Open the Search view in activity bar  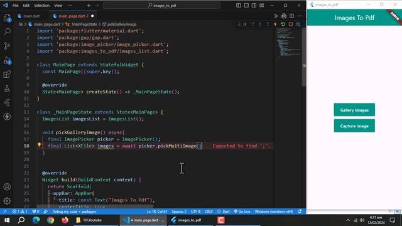click(x=7, y=32)
